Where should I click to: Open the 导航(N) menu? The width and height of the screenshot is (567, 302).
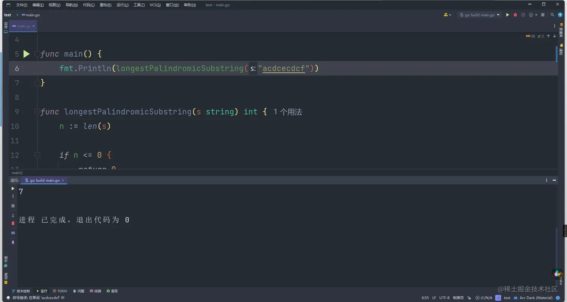[x=72, y=5]
